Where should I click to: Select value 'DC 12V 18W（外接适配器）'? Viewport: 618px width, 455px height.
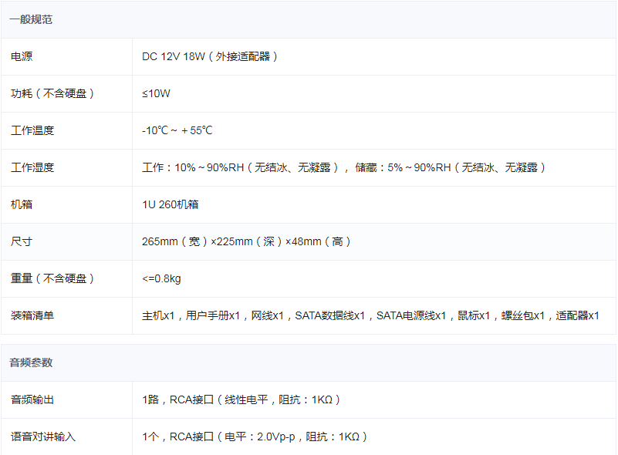tap(210, 57)
